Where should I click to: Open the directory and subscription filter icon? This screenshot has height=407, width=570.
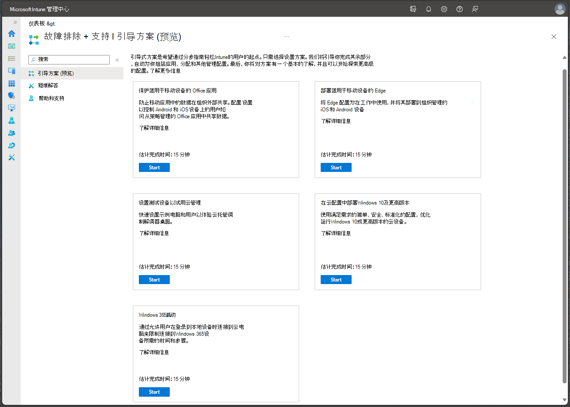(x=413, y=9)
